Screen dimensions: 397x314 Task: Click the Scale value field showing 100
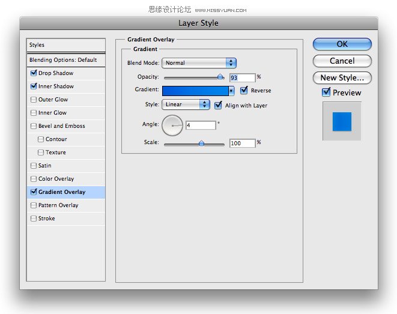pyautogui.click(x=242, y=143)
